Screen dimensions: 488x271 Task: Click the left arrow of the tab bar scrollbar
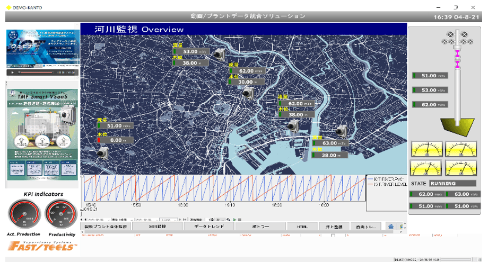[x=82, y=232]
